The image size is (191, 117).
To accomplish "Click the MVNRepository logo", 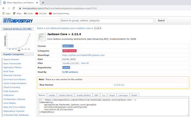I will (18, 21).
